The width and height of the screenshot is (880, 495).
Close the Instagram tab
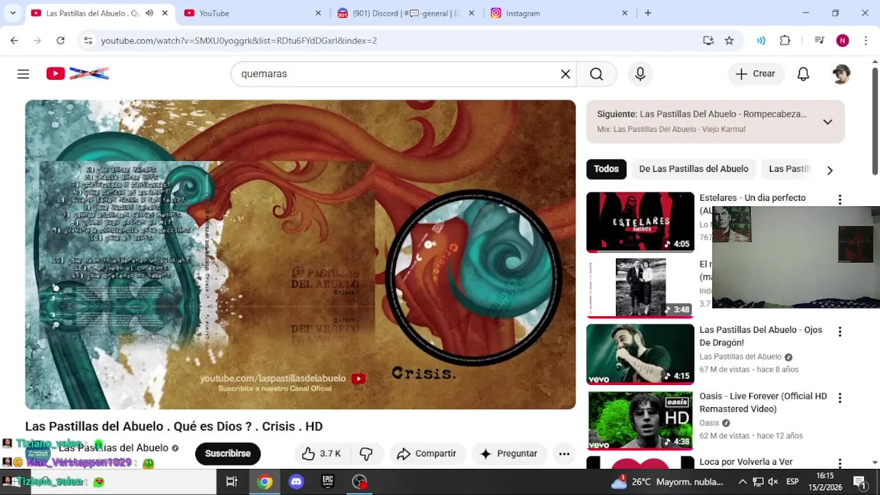pyautogui.click(x=624, y=13)
